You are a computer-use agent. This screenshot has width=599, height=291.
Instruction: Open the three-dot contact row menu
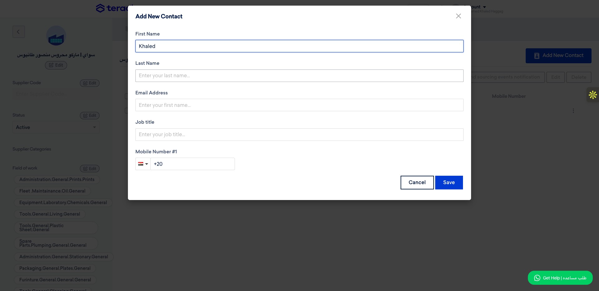573,111
